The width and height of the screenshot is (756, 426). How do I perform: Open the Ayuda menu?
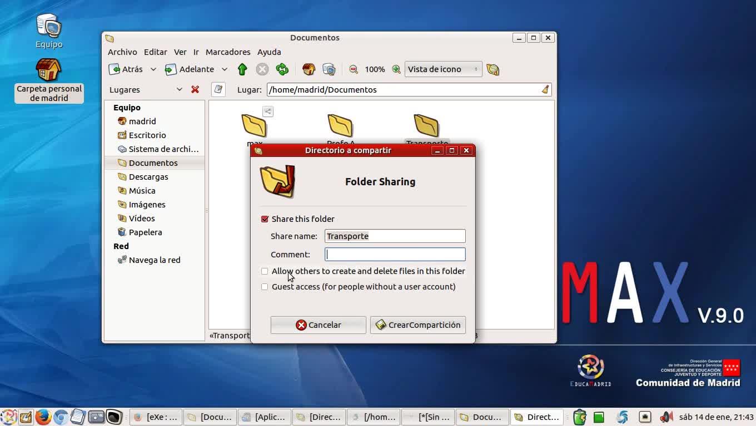269,52
